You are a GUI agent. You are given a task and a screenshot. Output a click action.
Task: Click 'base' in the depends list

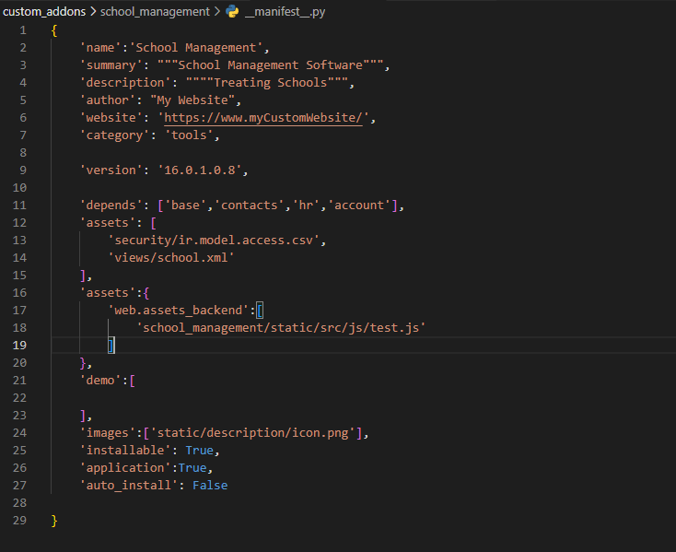[x=185, y=205]
